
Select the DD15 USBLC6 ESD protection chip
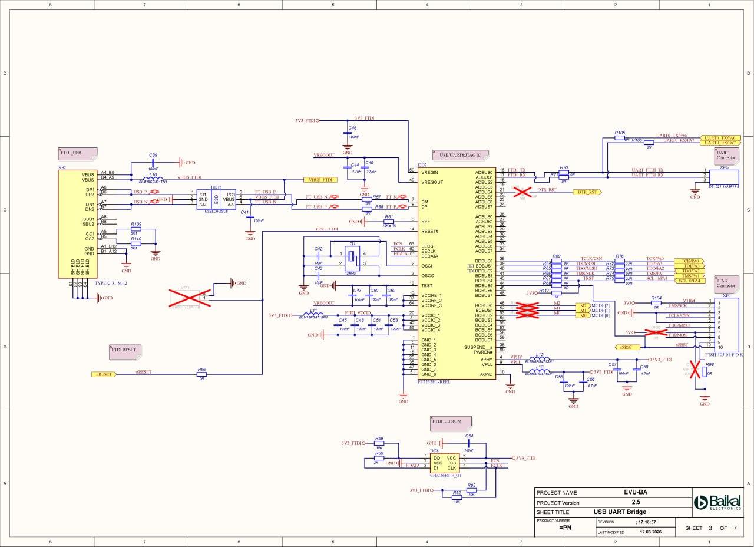click(216, 199)
